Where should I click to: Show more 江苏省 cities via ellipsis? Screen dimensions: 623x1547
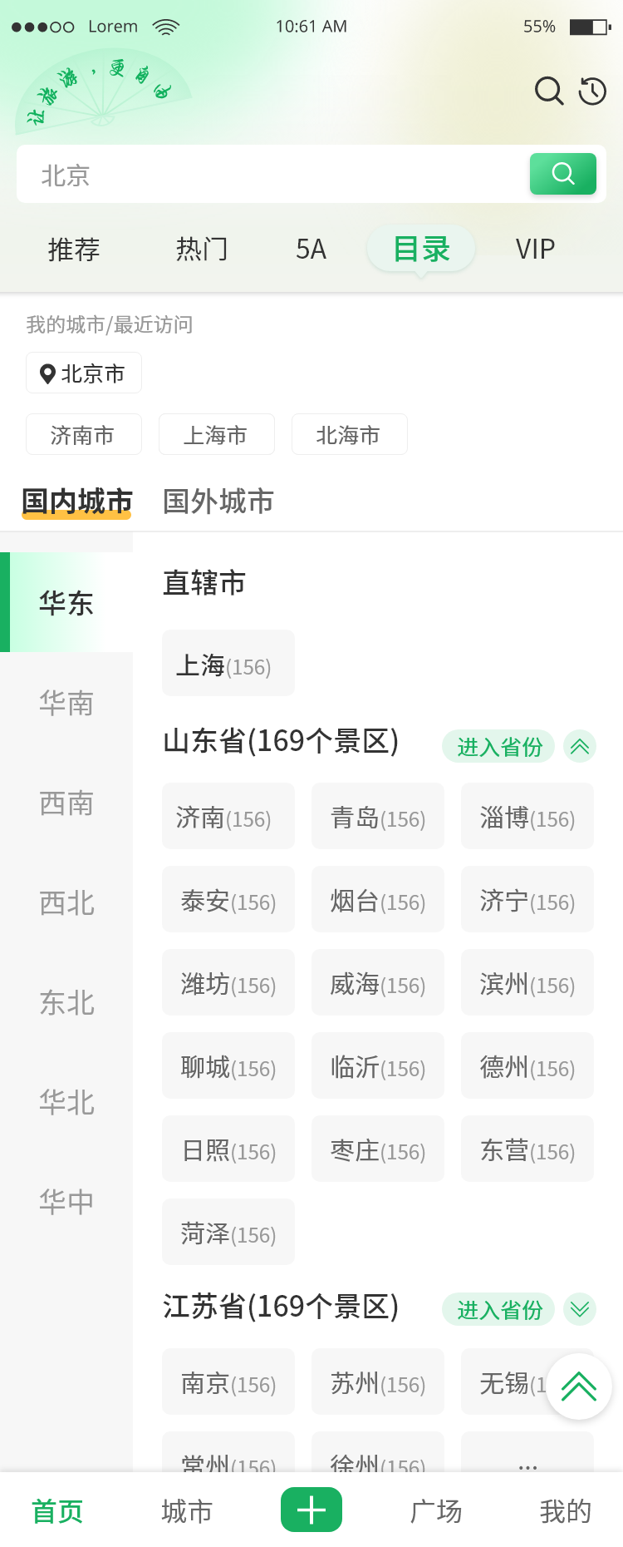tap(527, 1464)
